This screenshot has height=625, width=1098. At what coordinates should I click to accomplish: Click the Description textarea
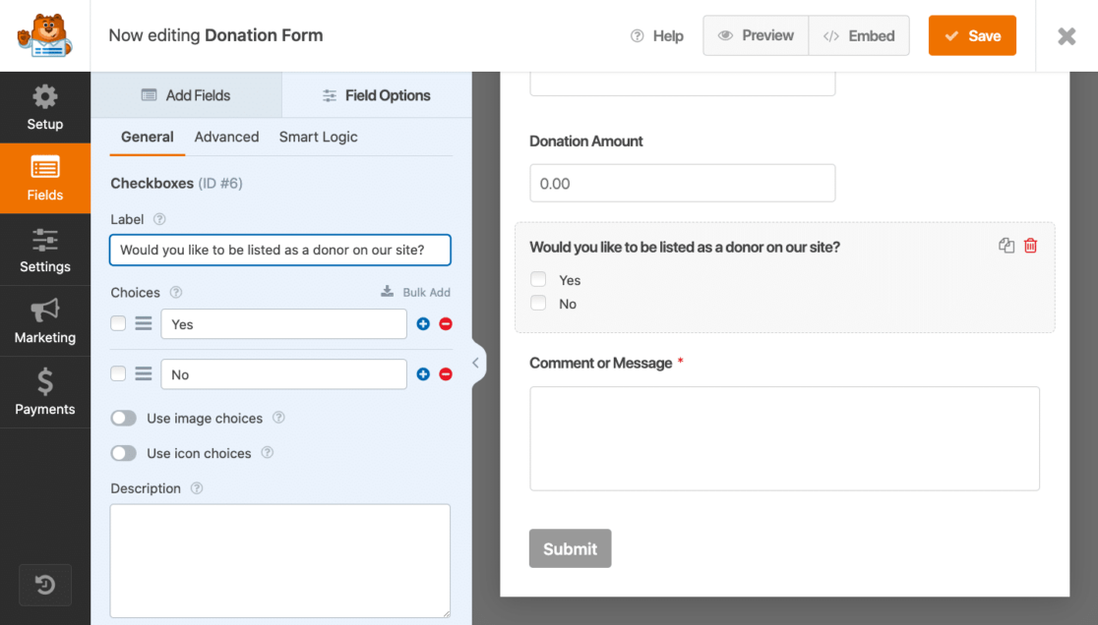(280, 561)
